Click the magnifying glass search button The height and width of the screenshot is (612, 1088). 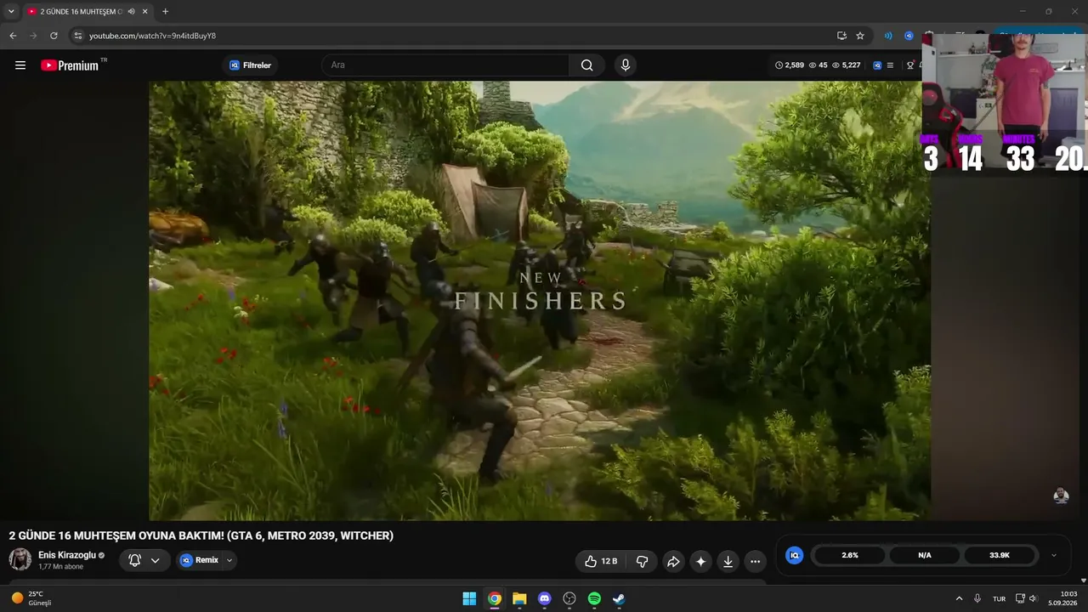click(x=587, y=65)
